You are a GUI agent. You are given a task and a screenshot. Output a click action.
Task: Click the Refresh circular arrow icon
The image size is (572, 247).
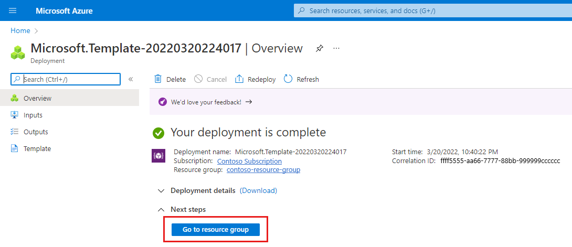(x=288, y=79)
